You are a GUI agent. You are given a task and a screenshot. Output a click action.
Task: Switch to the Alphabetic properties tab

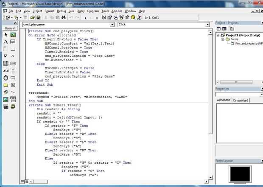tap(224, 100)
